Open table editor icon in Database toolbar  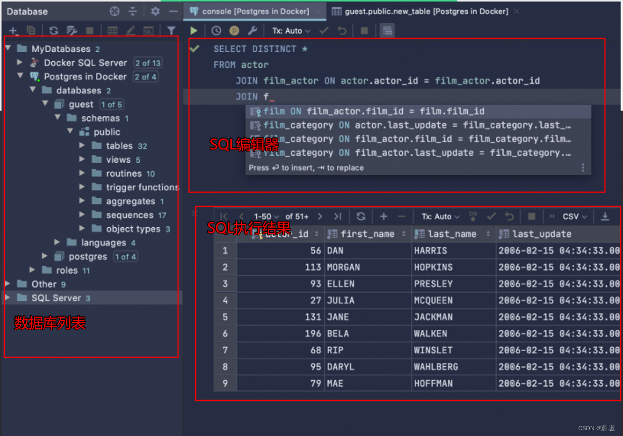113,31
